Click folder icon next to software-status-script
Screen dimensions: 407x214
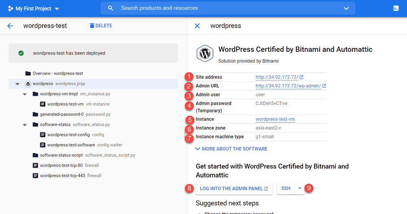35,155
